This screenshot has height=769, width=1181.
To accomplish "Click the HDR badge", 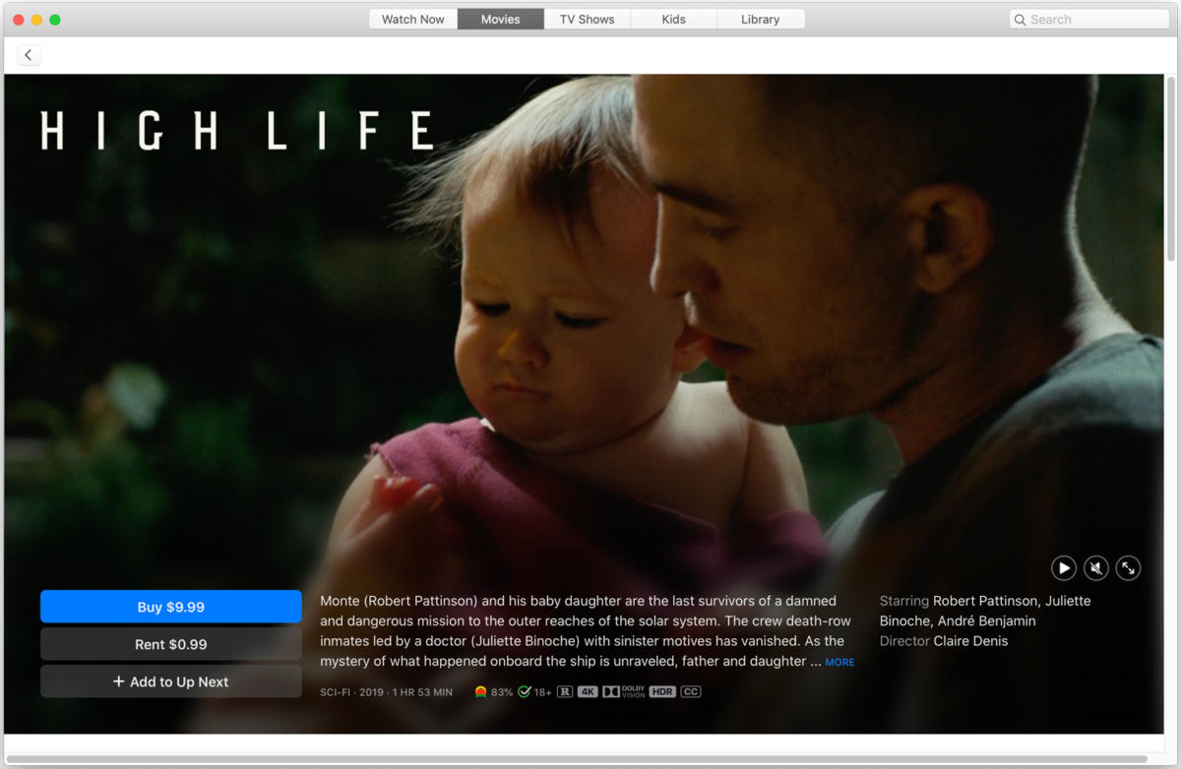I will [x=663, y=691].
